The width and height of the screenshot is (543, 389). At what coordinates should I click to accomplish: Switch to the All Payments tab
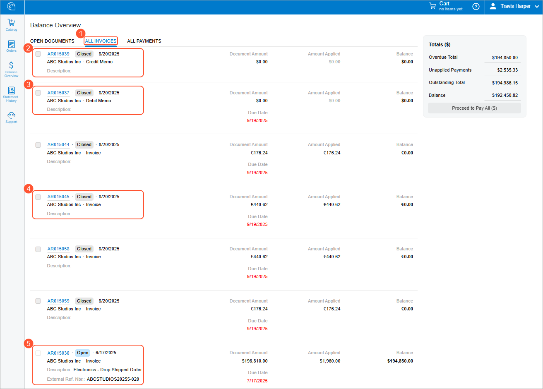[144, 41]
